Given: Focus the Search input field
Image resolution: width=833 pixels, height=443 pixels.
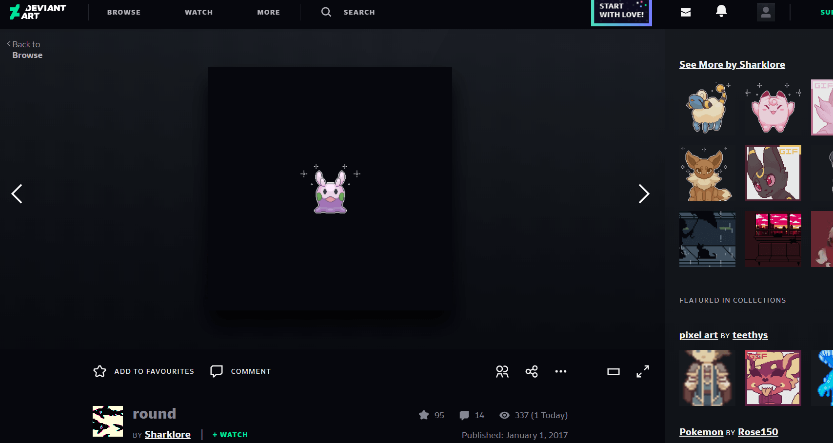Looking at the screenshot, I should pos(359,12).
